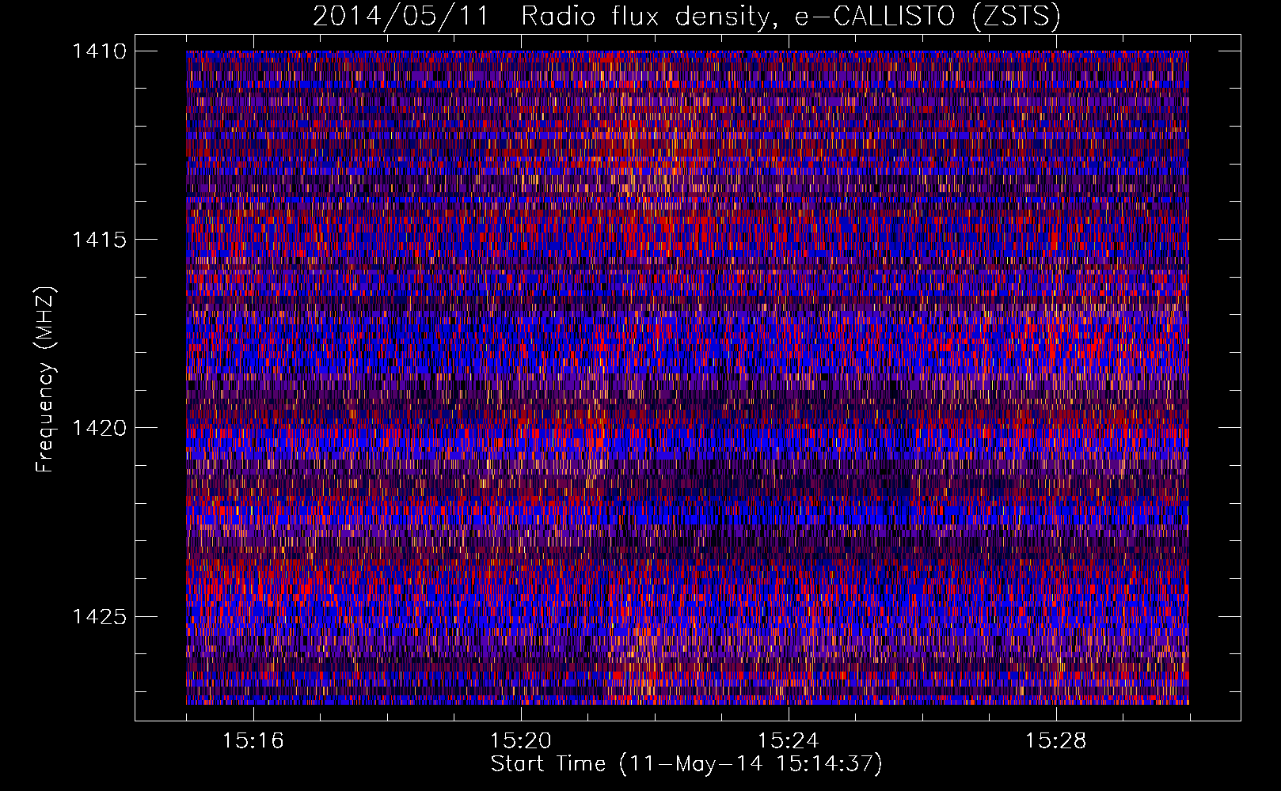The width and height of the screenshot is (1281, 791).
Task: Select the 1415 frequency tick label
Action: coord(99,239)
